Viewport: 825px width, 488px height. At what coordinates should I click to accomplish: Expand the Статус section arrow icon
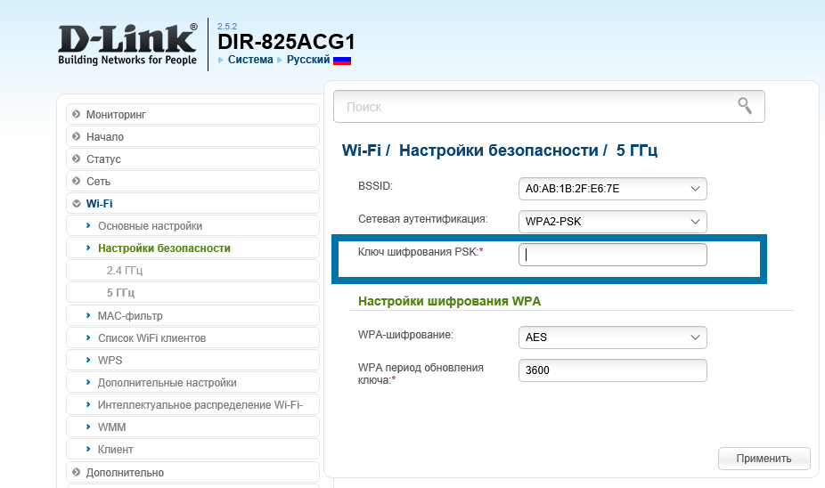click(77, 159)
